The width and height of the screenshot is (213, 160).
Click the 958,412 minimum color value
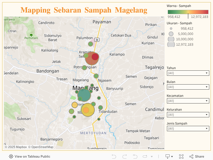174,17
